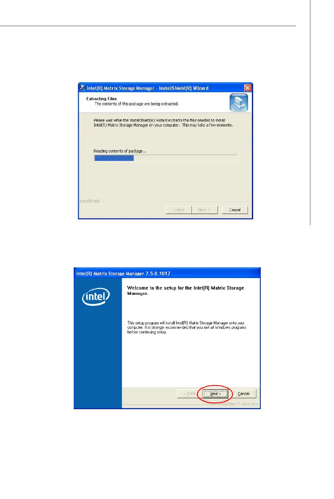
Task: Cancel the Intel Matrix Storage Manager setup
Action: coord(243,394)
